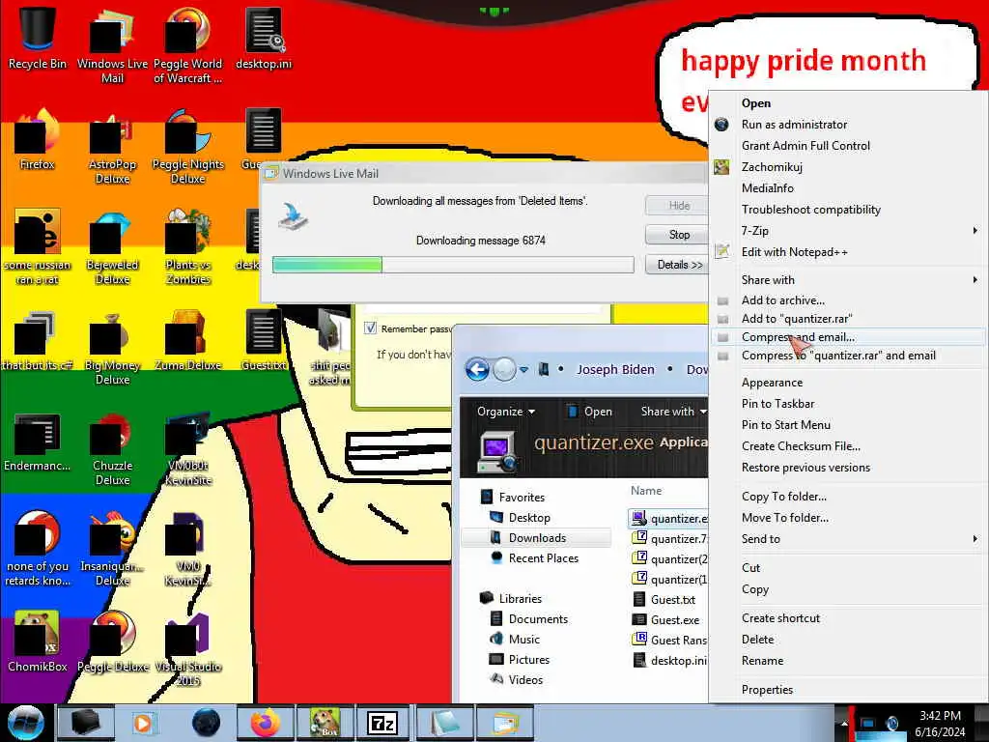Viewport: 989px width, 742px height.
Task: Open the Endermanc... desktop icon
Action: (38, 442)
